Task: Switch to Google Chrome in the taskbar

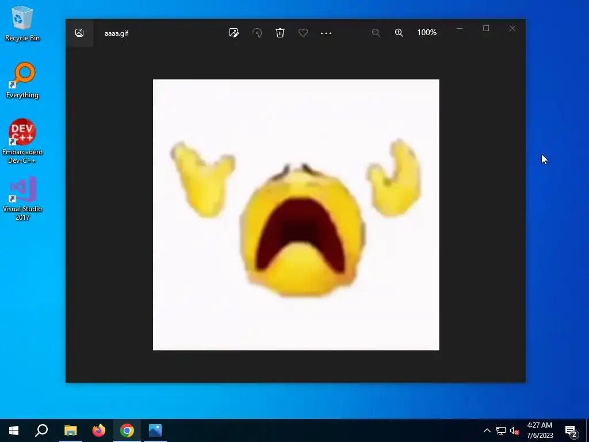Action: click(x=127, y=430)
